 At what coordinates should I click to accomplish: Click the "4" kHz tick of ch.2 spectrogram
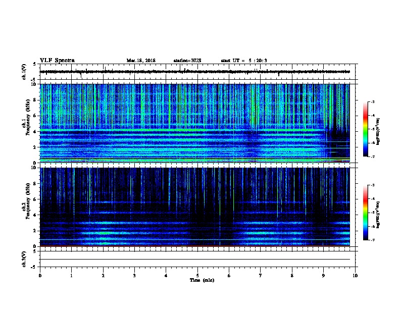36,215
